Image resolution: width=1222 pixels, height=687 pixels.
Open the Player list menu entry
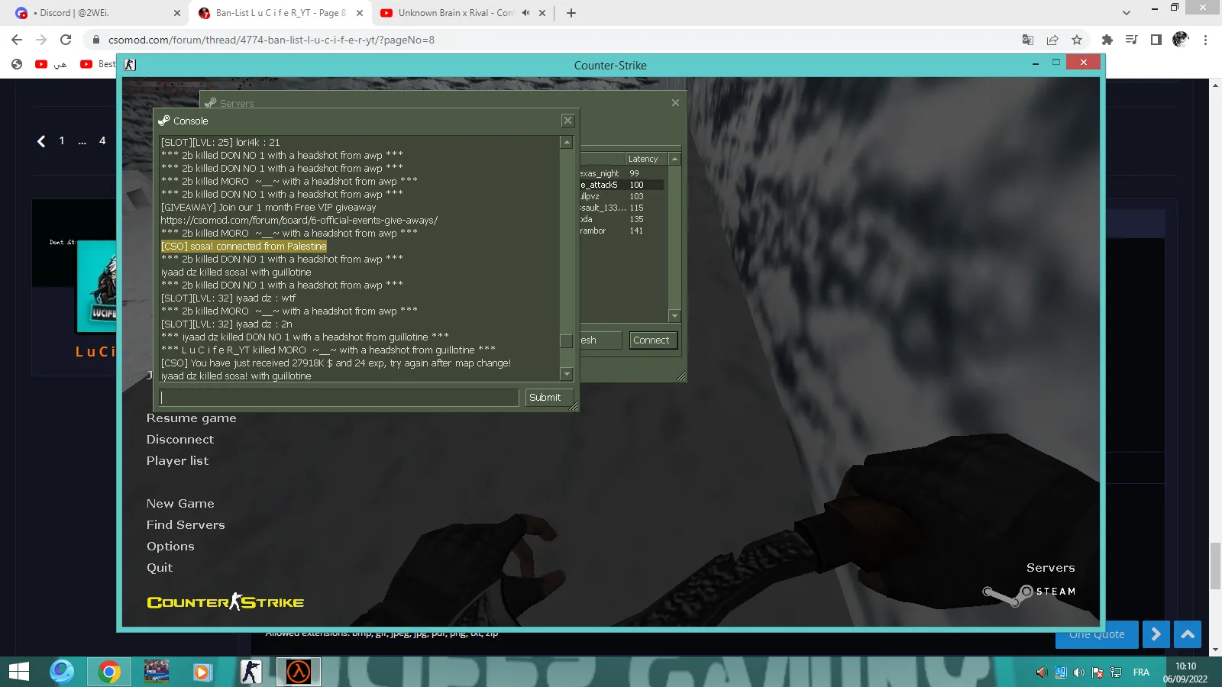pyautogui.click(x=178, y=461)
